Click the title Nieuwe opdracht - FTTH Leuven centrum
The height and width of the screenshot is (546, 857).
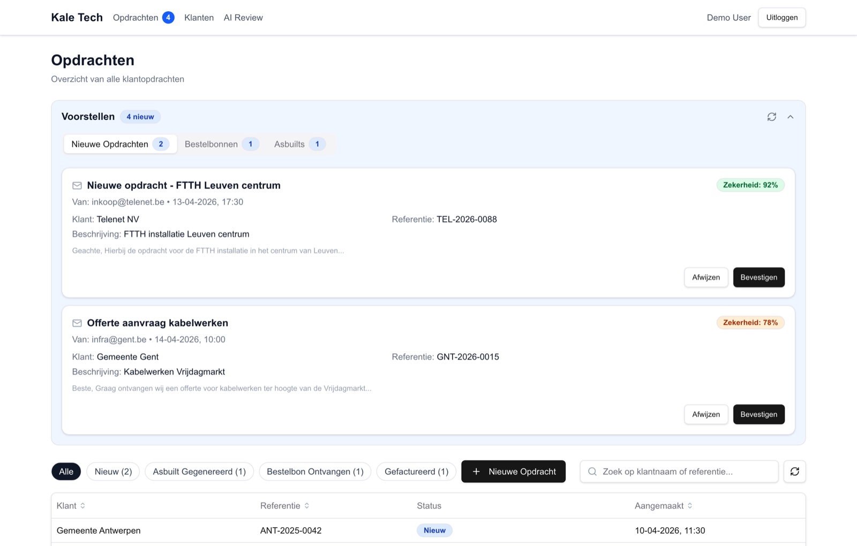click(184, 185)
